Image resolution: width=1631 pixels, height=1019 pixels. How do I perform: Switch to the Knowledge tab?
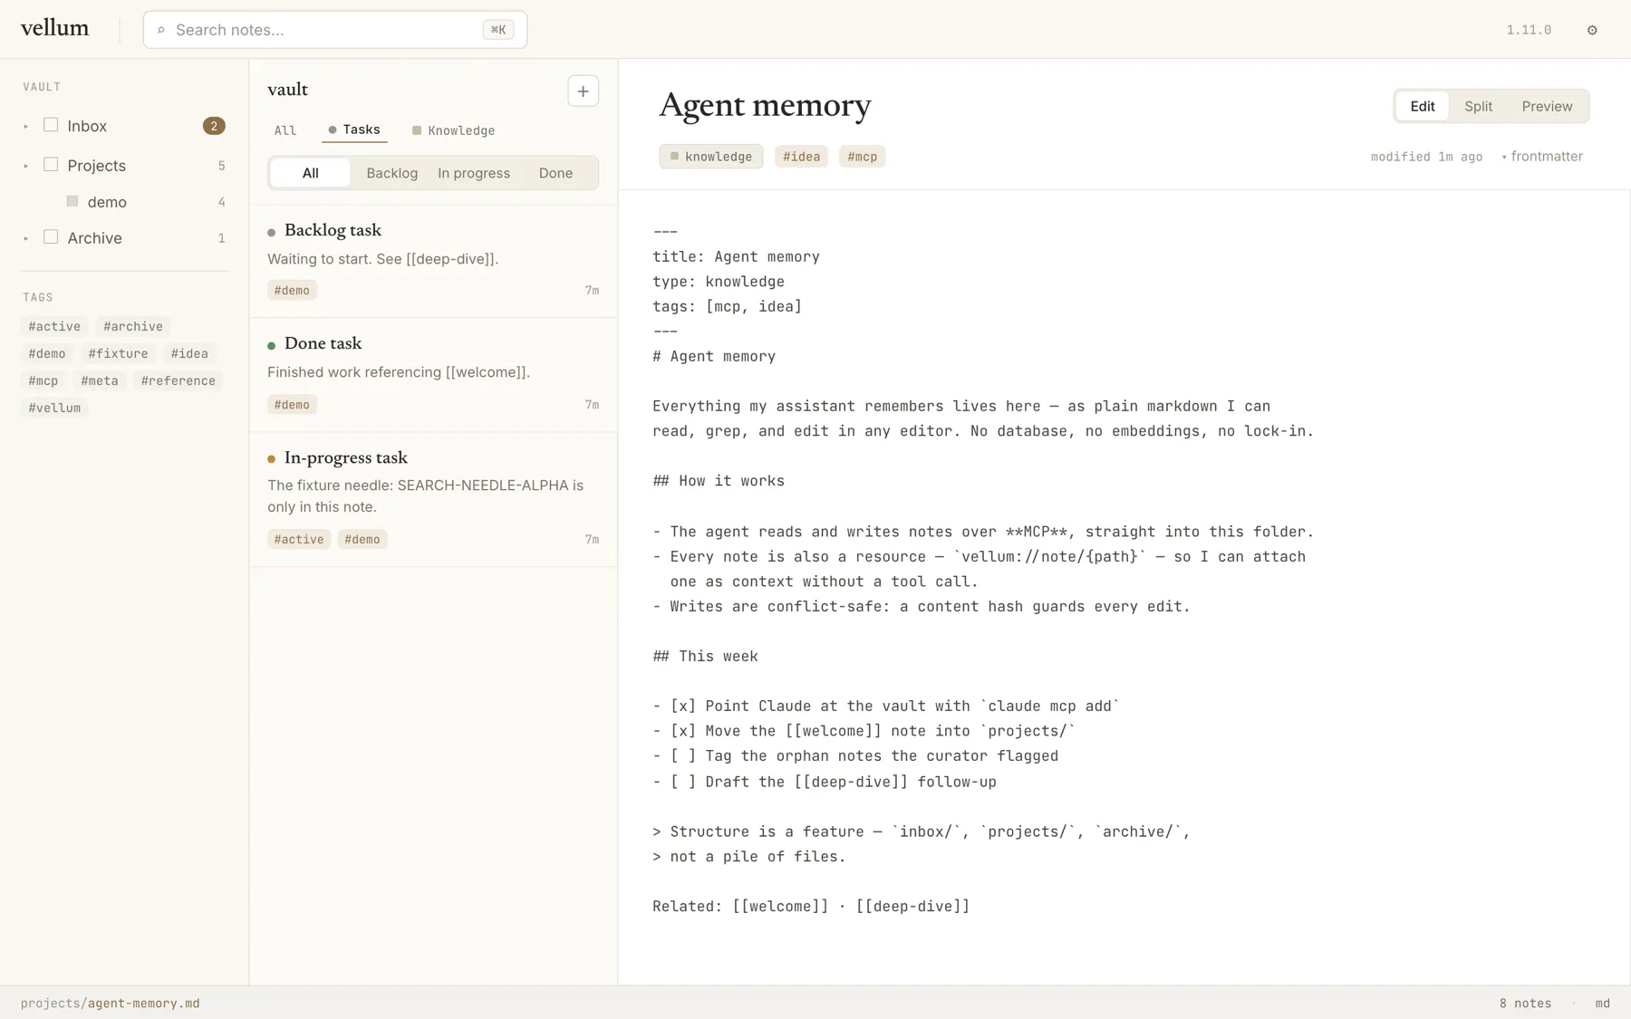453,130
